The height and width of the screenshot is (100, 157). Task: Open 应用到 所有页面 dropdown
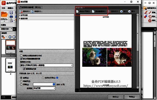click(44, 88)
